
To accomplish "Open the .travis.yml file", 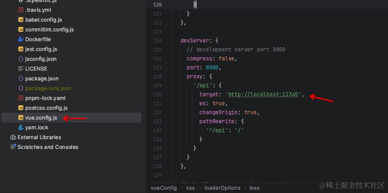I will pyautogui.click(x=38, y=10).
